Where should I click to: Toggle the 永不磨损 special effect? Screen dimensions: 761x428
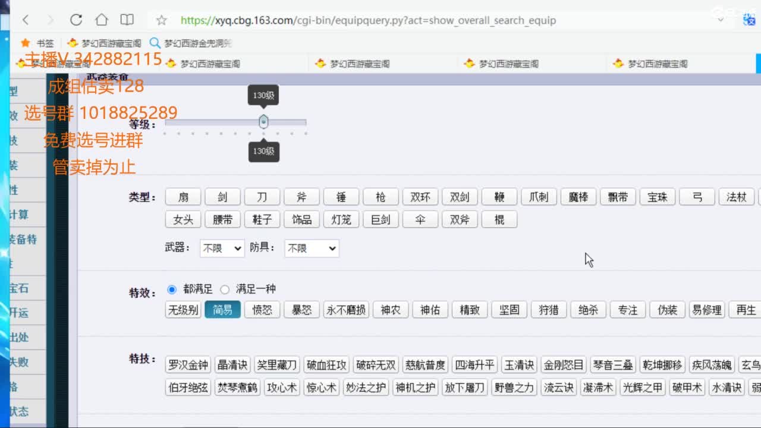[346, 310]
